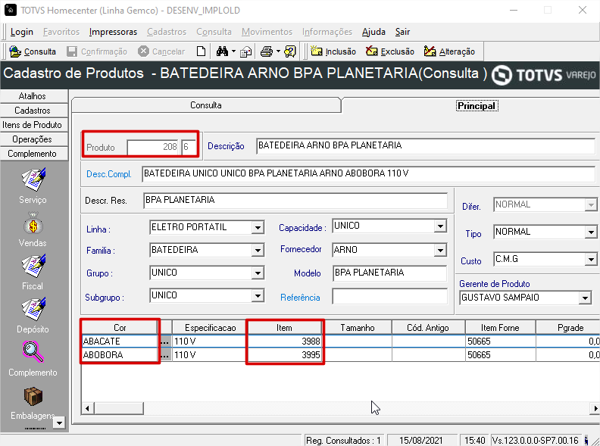This screenshot has width=600, height=446.
Task: Click the Operações sidebar button
Action: click(x=34, y=139)
